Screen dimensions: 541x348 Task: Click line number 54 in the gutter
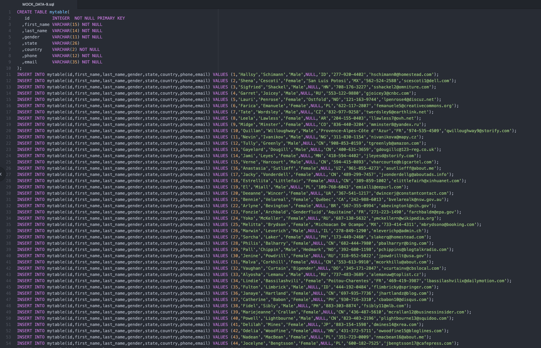point(9,343)
